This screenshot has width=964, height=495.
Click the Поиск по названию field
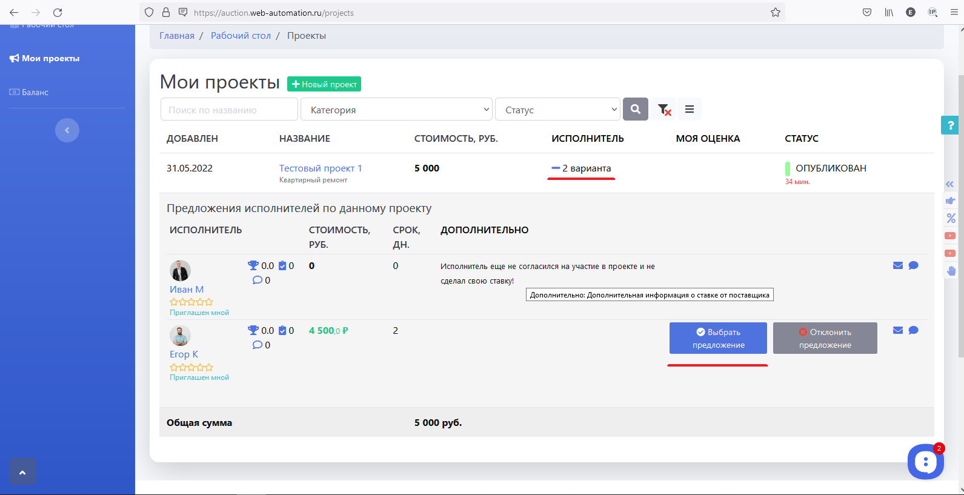click(x=229, y=110)
